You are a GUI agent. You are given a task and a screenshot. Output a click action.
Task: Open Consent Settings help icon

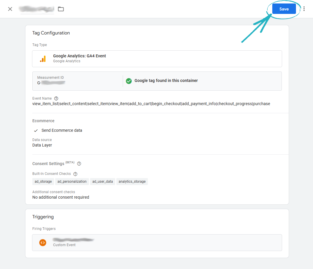[79, 164]
